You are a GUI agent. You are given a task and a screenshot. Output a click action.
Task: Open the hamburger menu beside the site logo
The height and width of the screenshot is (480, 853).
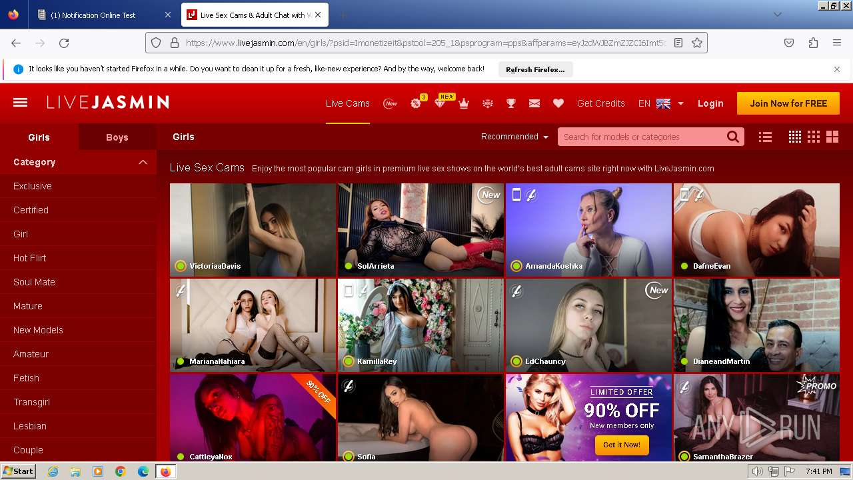(x=20, y=103)
